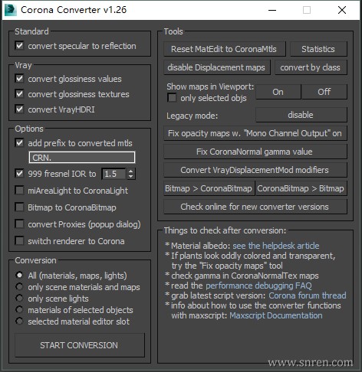
Task: Click START CONVERSION button
Action: click(80, 345)
